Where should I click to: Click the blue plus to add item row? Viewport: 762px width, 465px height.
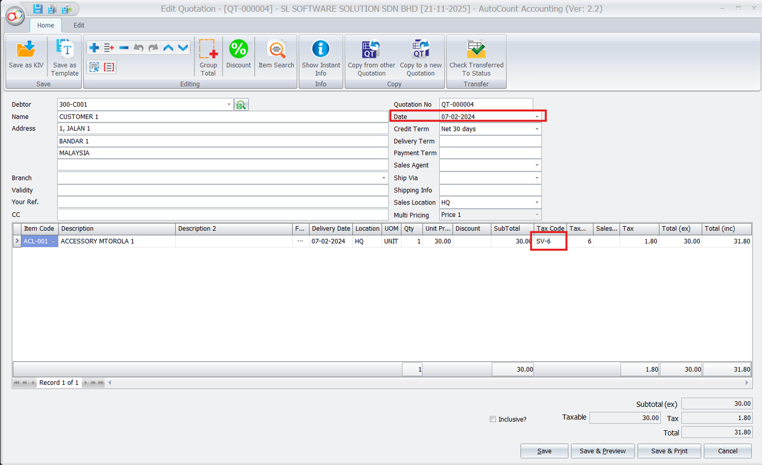tap(94, 47)
